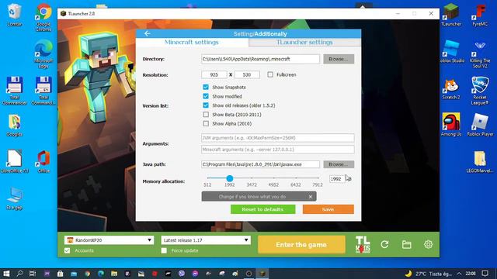Click Browse next to Java path
The height and width of the screenshot is (279, 497).
339,164
